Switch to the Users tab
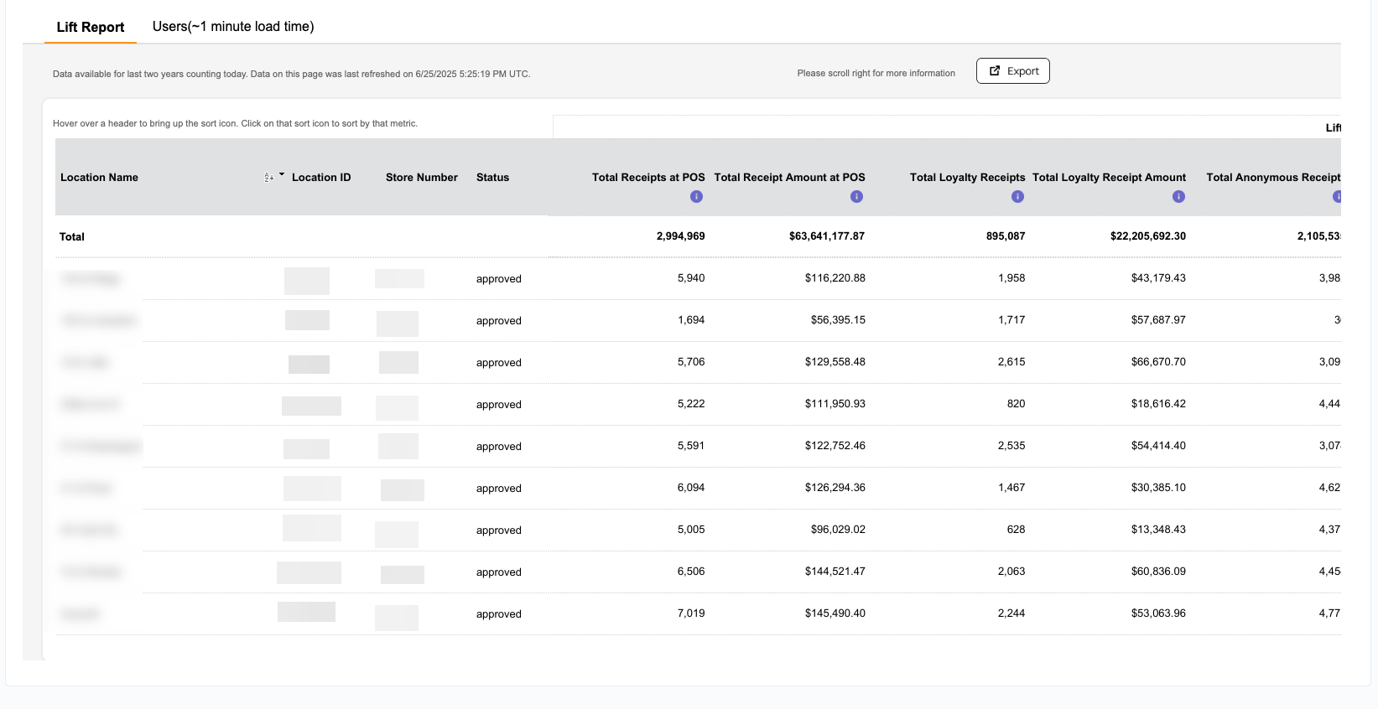 click(x=233, y=27)
